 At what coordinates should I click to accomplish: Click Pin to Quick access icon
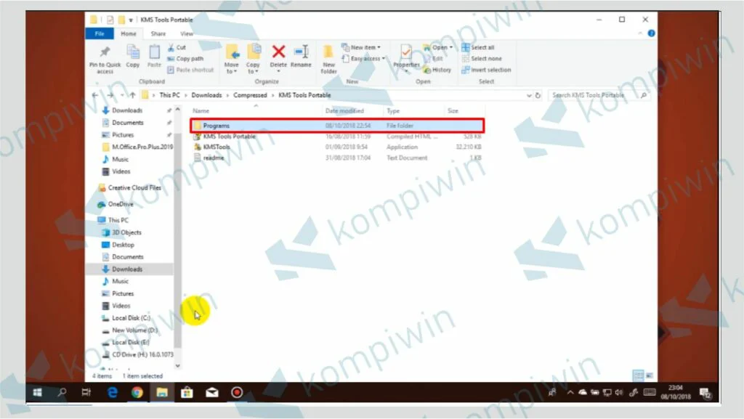coord(105,60)
